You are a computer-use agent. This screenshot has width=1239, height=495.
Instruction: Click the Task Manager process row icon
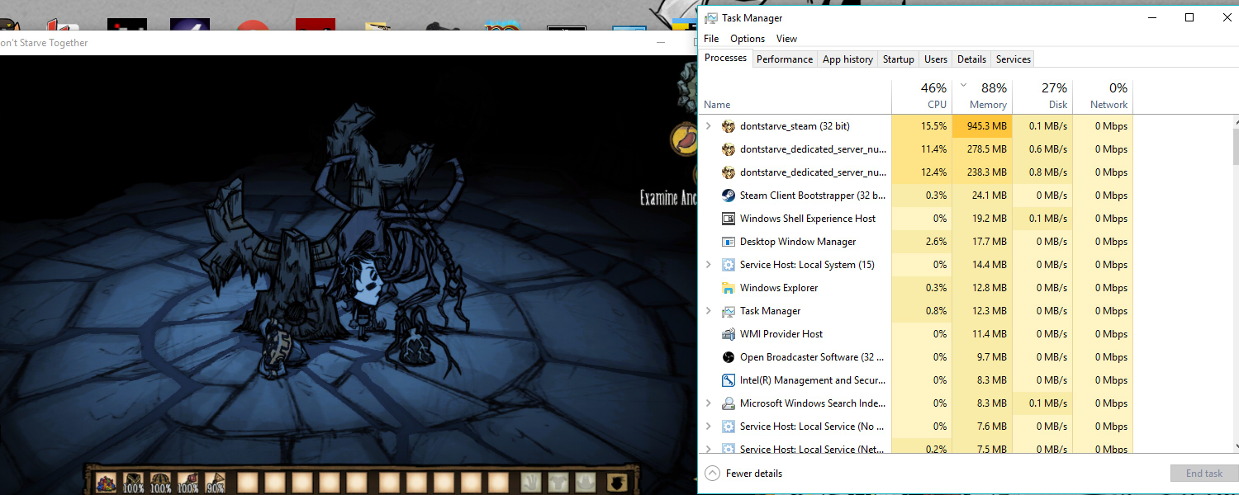(x=728, y=311)
